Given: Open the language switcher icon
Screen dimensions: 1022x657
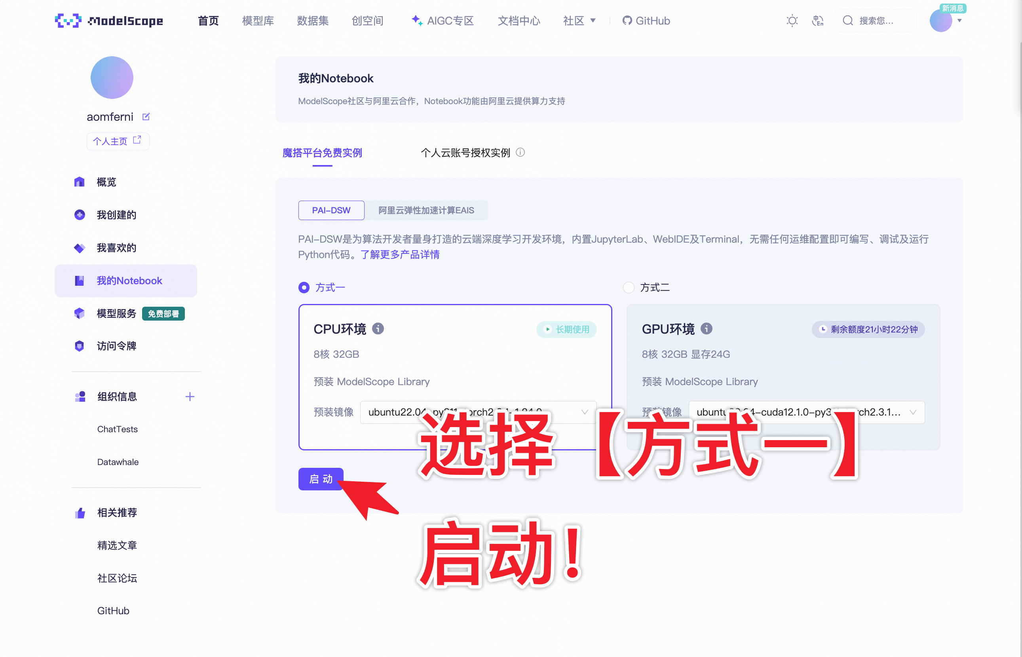Looking at the screenshot, I should (818, 21).
